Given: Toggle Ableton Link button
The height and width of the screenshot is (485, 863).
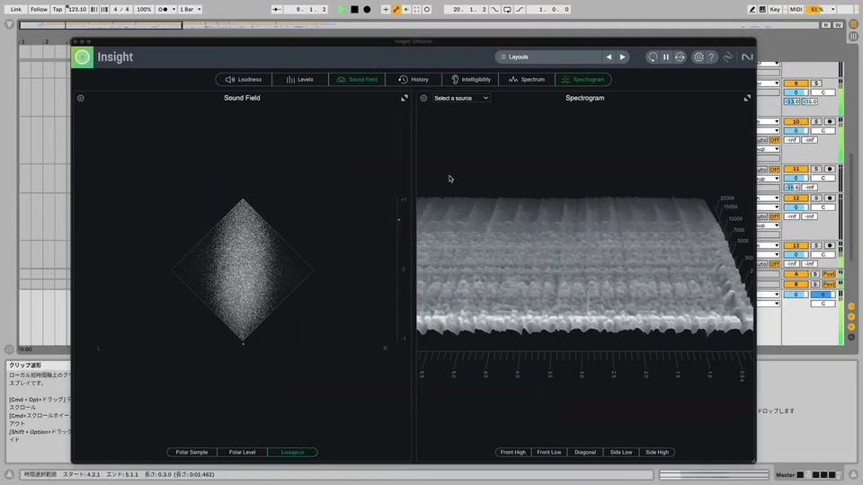Looking at the screenshot, I should coord(16,9).
